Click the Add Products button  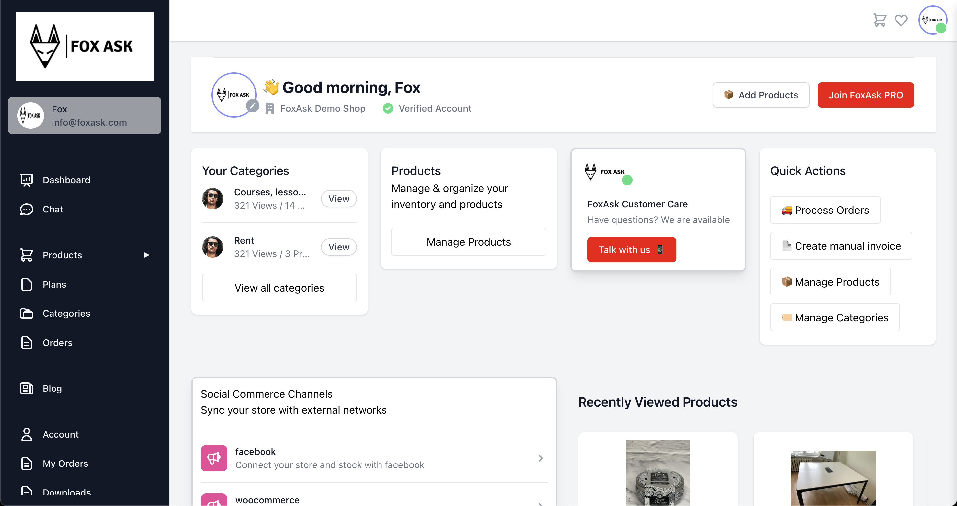pyautogui.click(x=761, y=95)
